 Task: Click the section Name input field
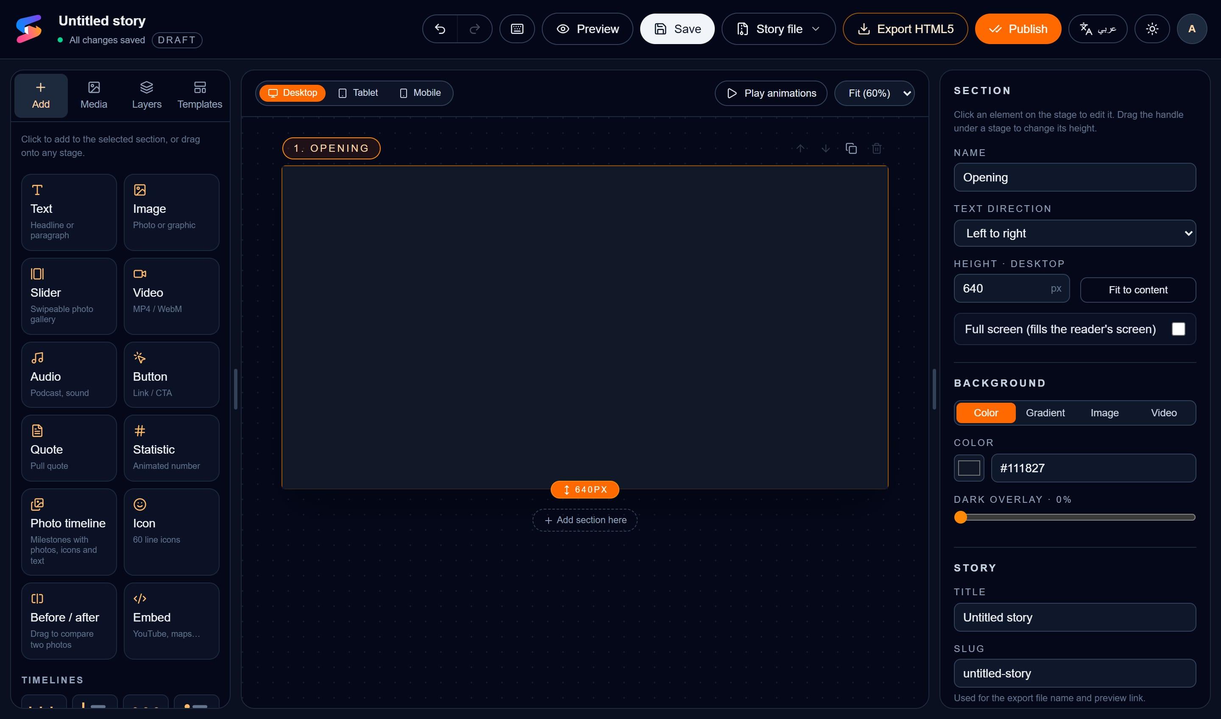[x=1074, y=177]
